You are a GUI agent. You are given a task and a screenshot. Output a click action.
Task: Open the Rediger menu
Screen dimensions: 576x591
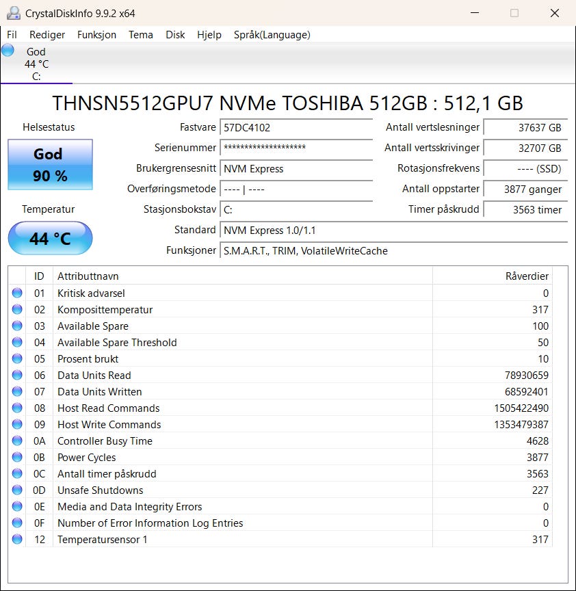click(47, 35)
